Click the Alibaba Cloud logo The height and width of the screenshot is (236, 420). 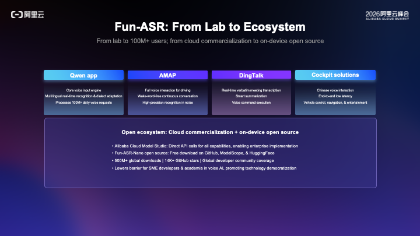(x=27, y=15)
